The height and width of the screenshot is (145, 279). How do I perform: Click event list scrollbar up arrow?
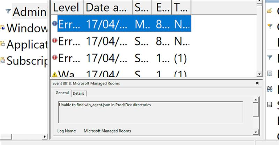click(259, 3)
